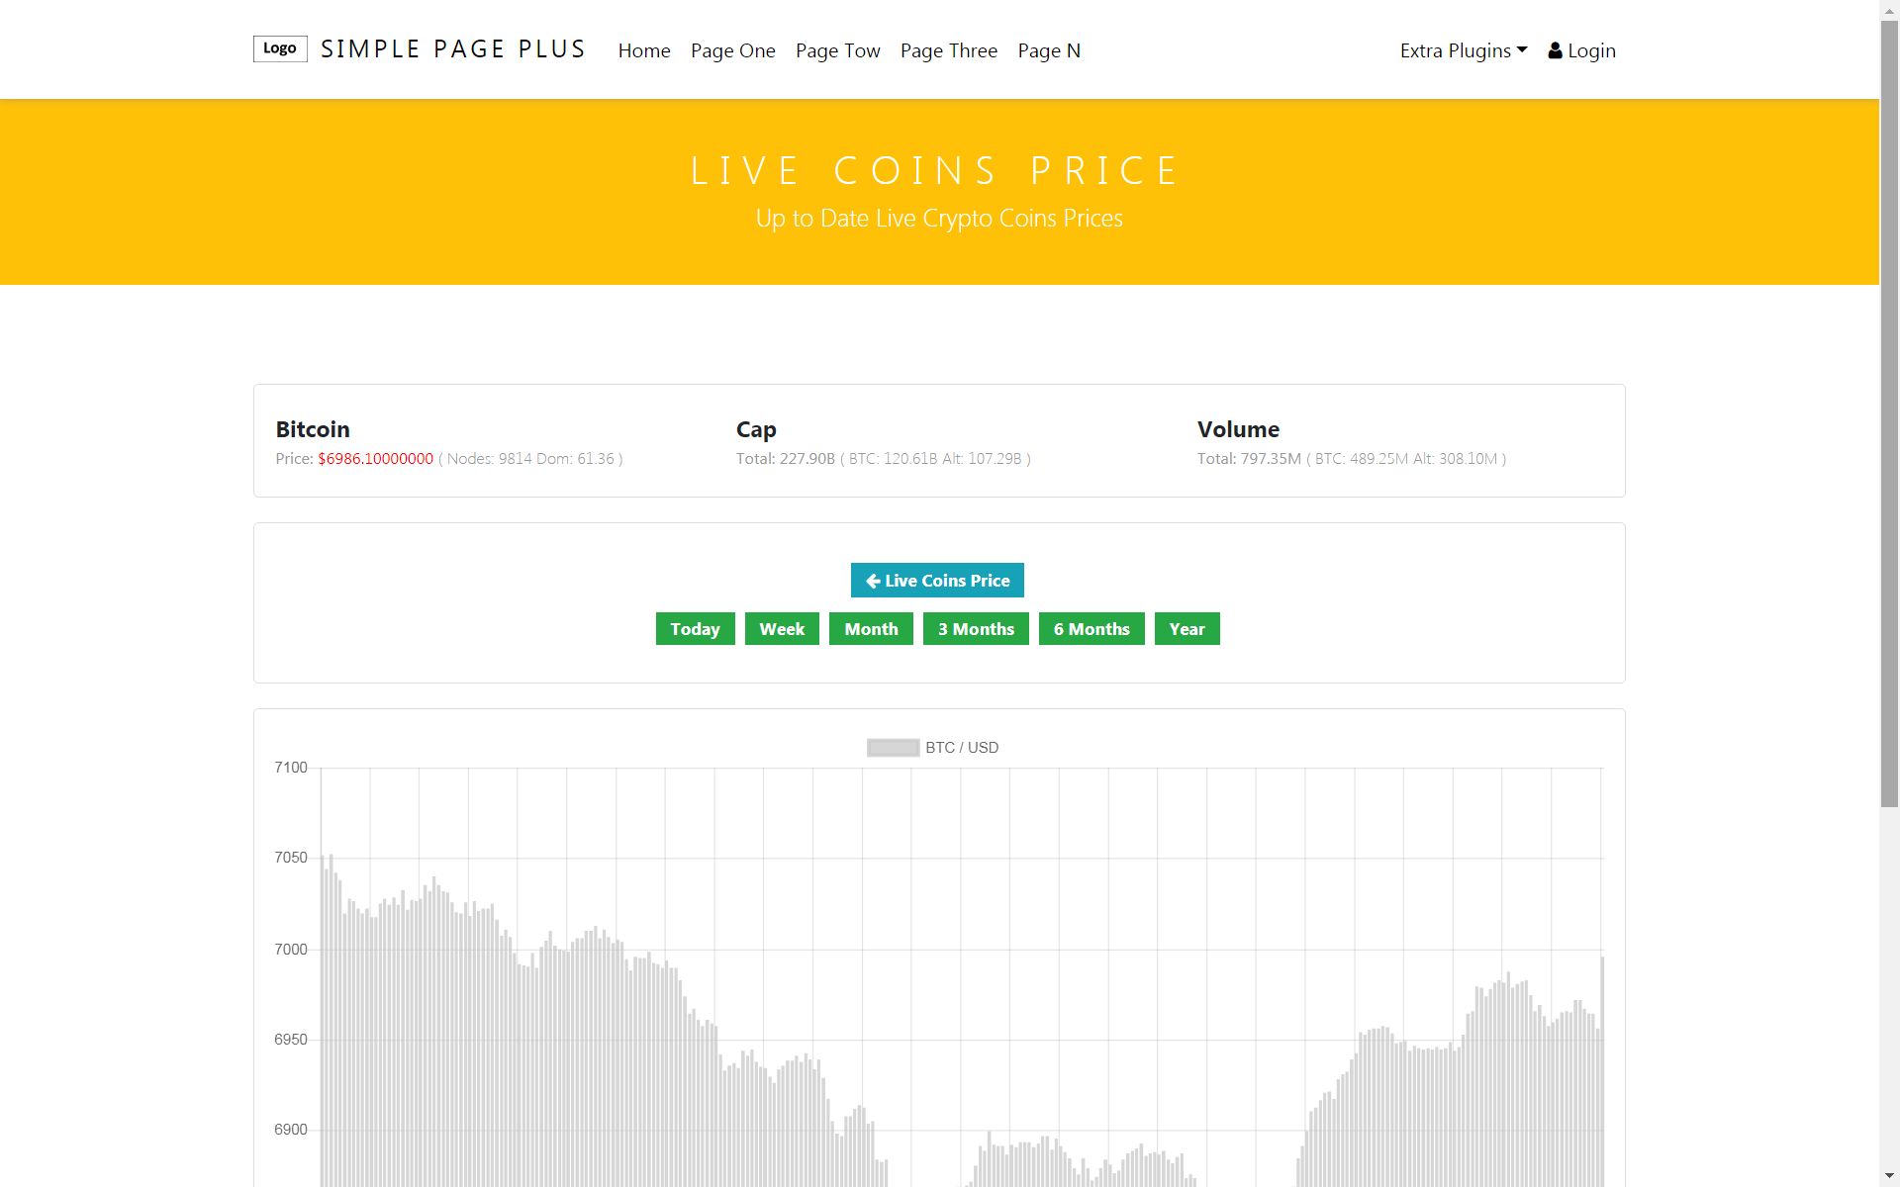Expand the Extra Plugins dropdown
This screenshot has height=1187, width=1900.
(x=1463, y=50)
